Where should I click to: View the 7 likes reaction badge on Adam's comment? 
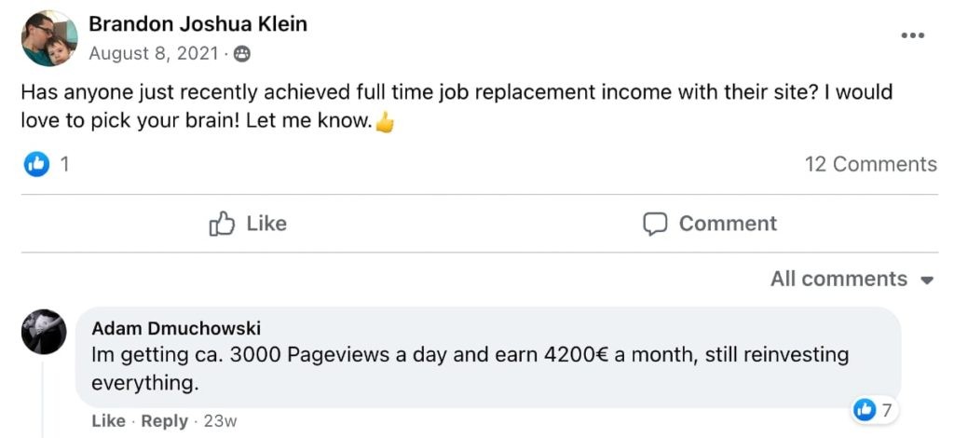[875, 409]
